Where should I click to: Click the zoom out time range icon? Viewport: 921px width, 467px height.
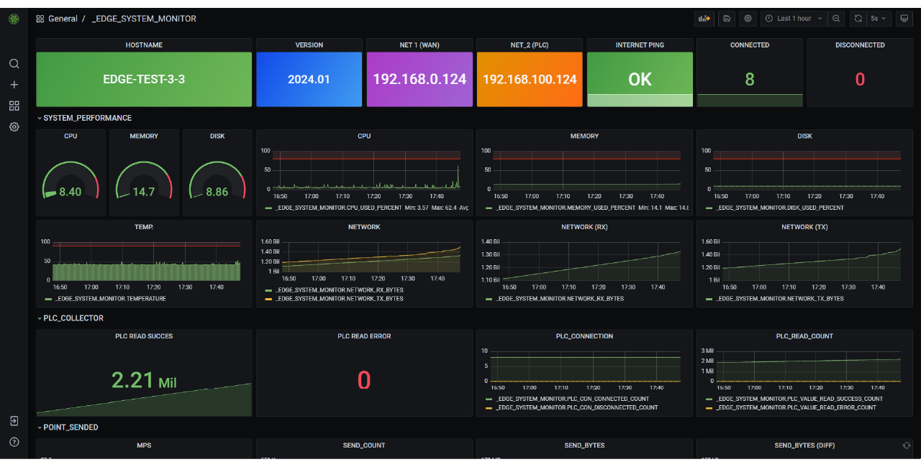836,19
